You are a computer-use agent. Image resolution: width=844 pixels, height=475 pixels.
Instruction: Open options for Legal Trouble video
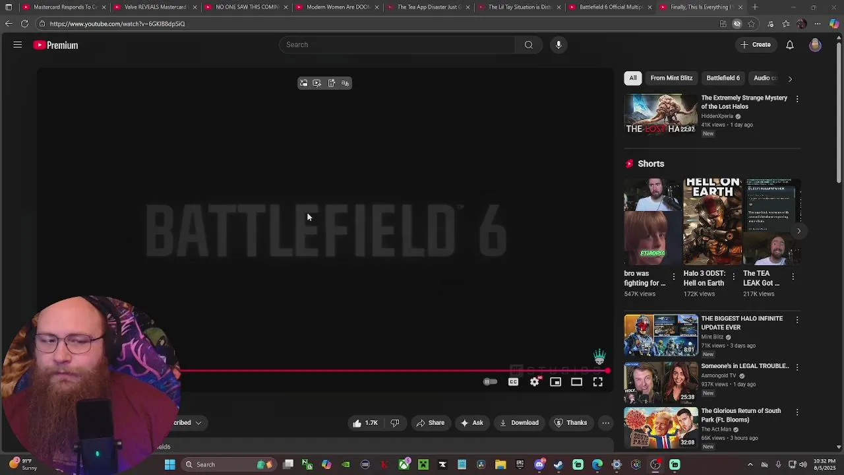797,367
